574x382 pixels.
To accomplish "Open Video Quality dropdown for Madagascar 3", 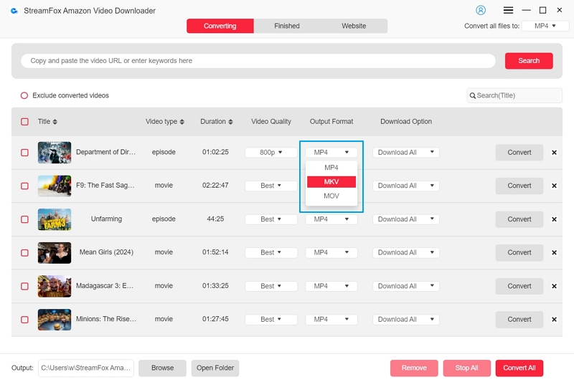I will pyautogui.click(x=271, y=286).
